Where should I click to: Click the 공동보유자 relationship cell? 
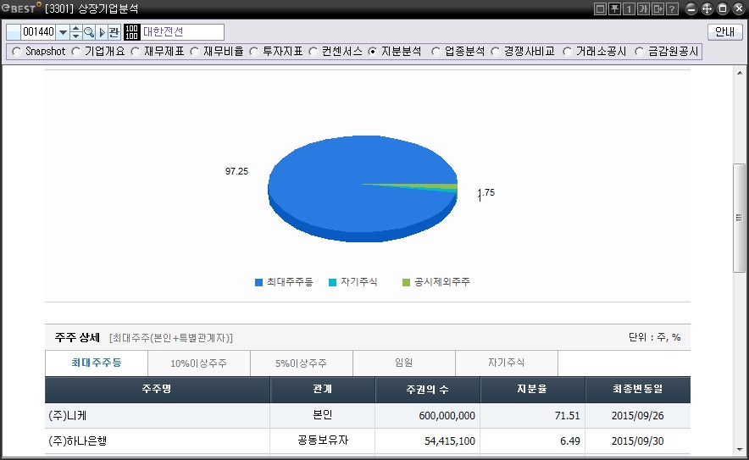point(323,441)
